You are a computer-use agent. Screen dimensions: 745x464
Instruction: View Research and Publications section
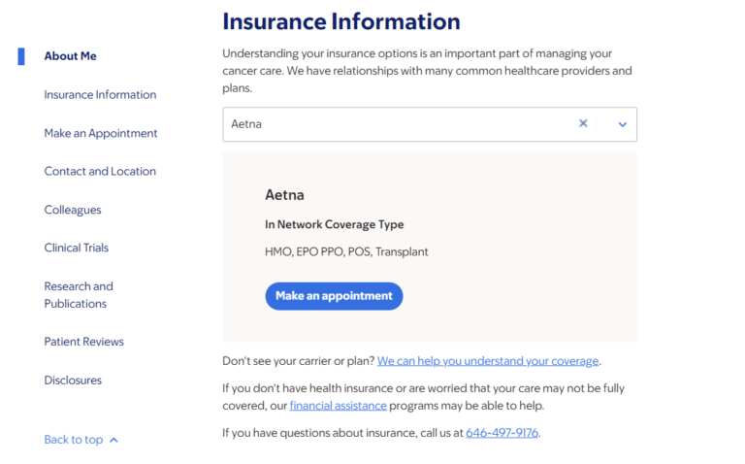[79, 295]
